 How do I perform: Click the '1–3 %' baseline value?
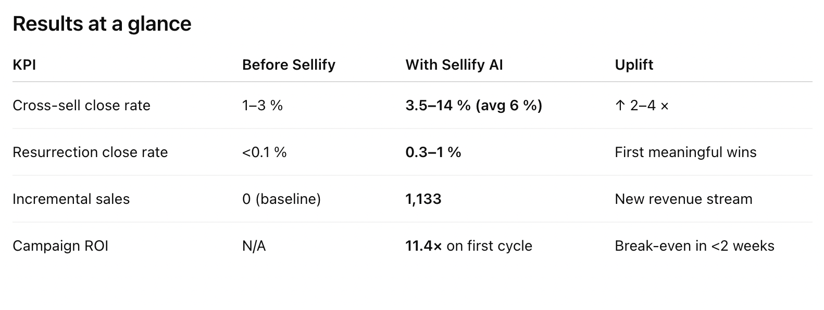point(263,106)
